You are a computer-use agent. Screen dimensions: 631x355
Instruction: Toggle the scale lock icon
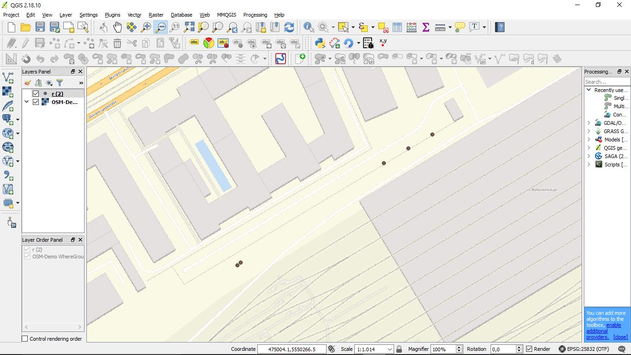399,349
